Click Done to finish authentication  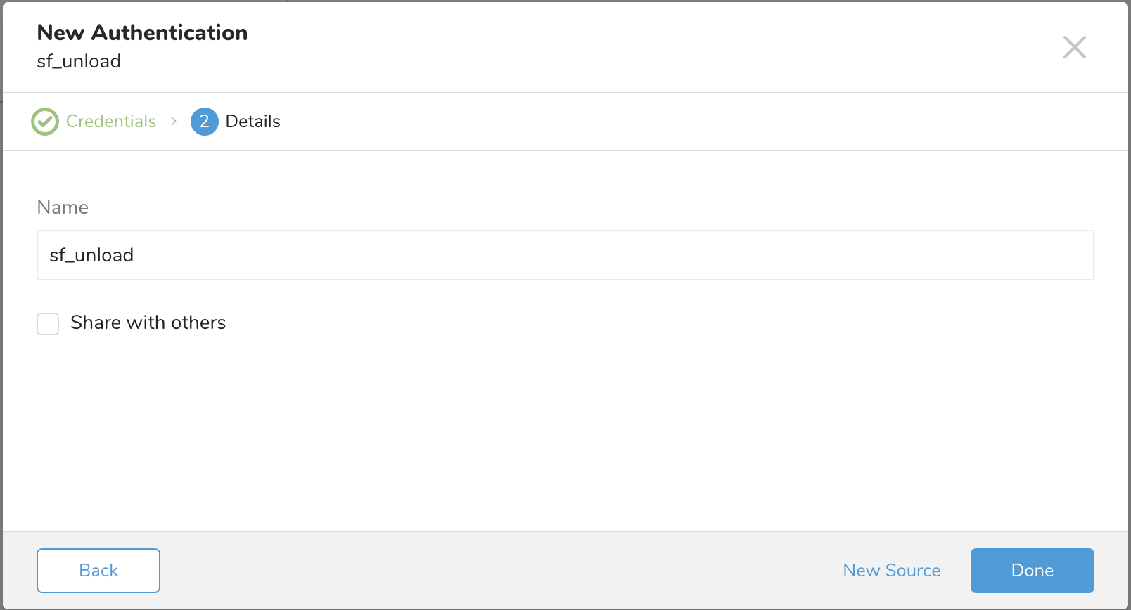[x=1032, y=570]
